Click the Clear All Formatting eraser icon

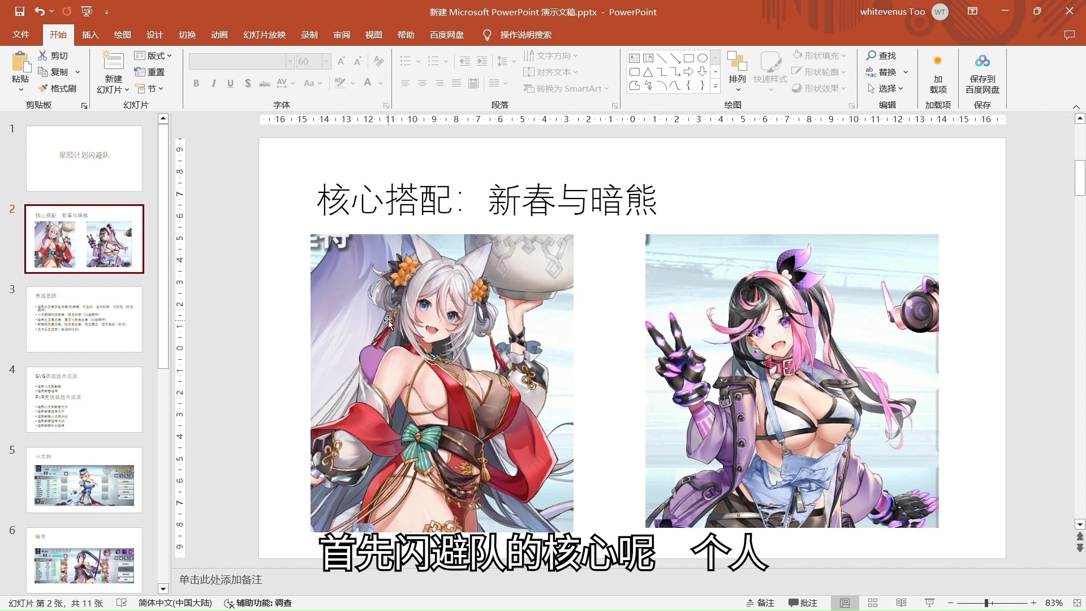tap(379, 61)
